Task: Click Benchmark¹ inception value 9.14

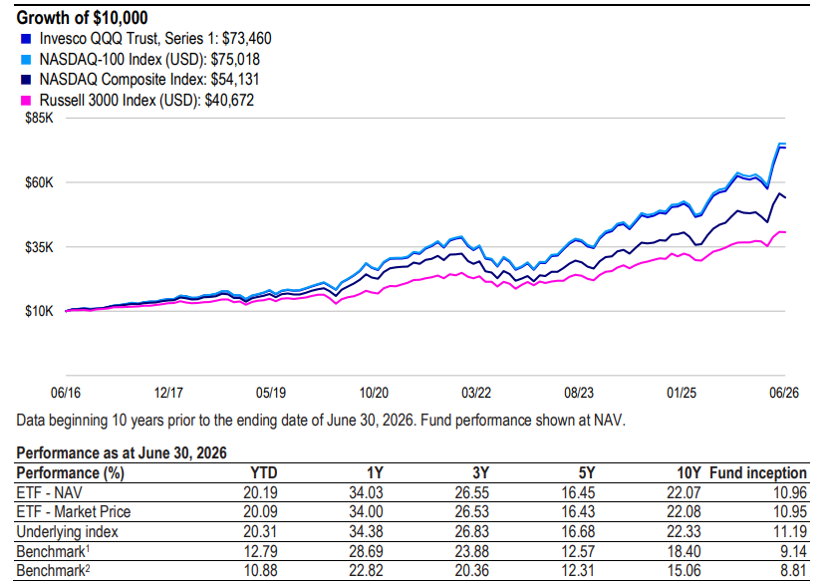Action: pos(793,552)
